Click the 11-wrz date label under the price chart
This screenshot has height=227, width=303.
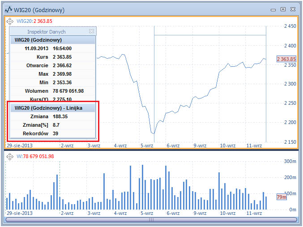(254, 146)
